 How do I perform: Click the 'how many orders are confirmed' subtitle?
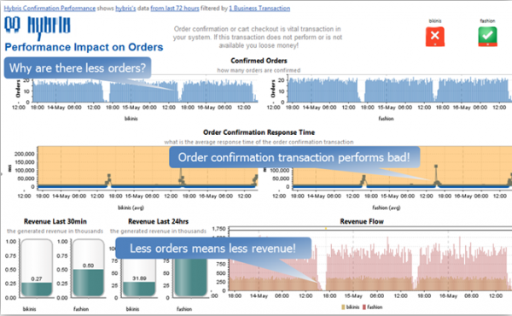259,70
